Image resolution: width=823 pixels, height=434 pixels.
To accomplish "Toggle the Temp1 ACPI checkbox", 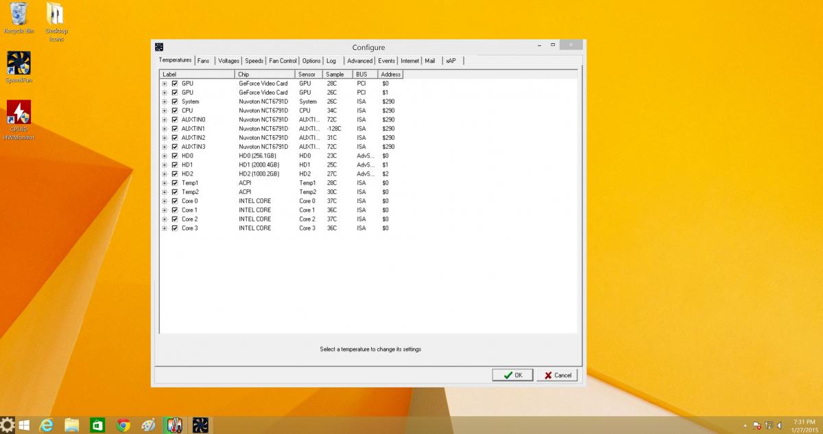I will tap(175, 183).
